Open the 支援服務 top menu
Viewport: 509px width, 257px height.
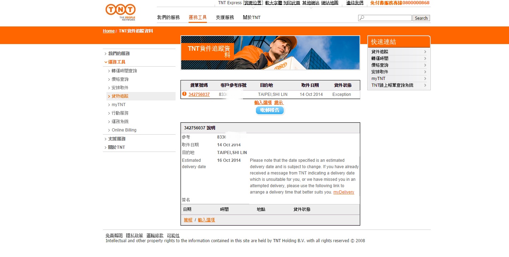(x=225, y=17)
